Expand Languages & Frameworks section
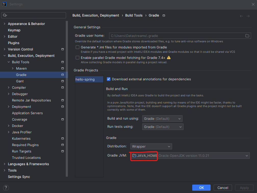 (x=4, y=164)
